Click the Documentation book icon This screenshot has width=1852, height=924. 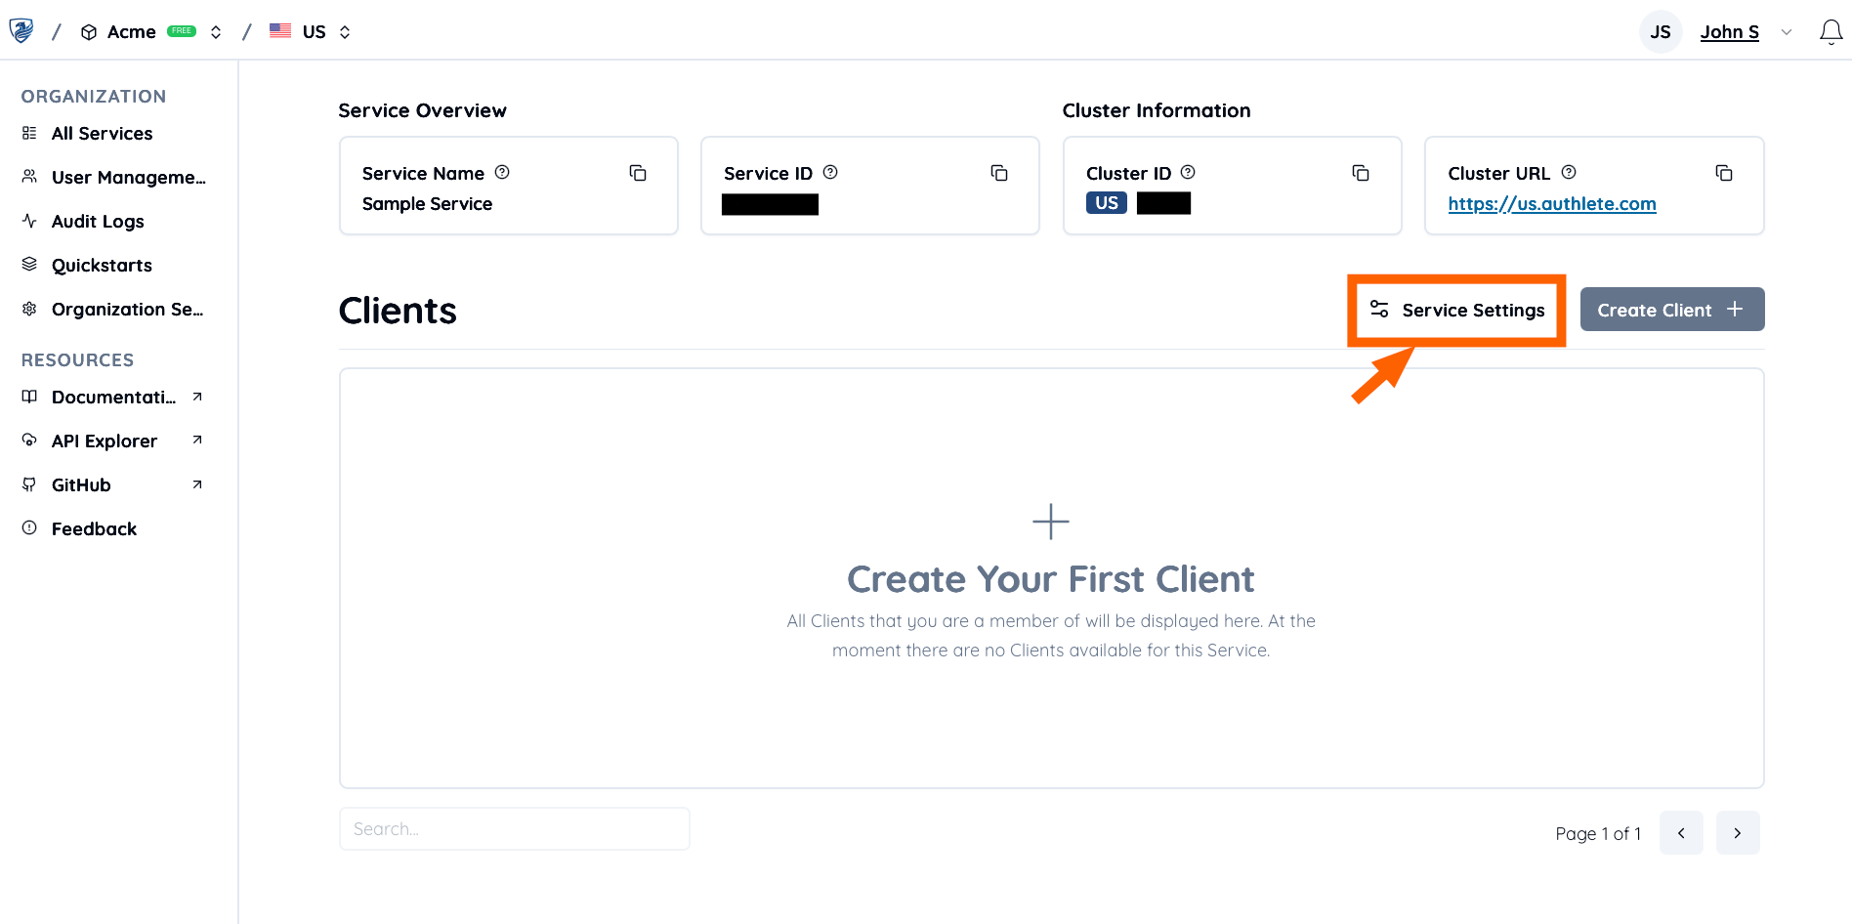click(29, 397)
